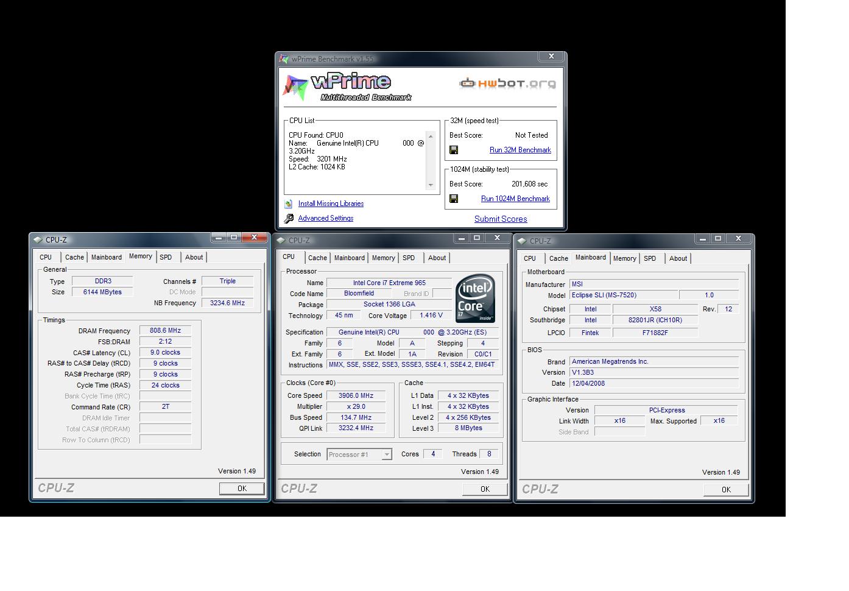This screenshot has height=591, width=849.
Task: Click the hwbot.org logo
Action: pyautogui.click(x=507, y=83)
